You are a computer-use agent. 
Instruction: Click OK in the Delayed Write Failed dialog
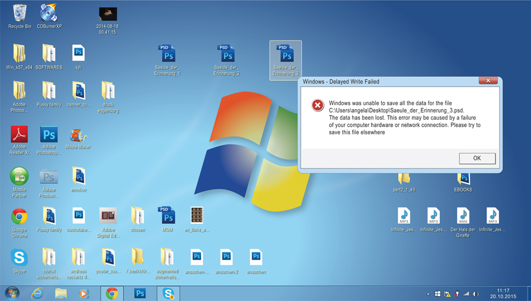coord(477,159)
